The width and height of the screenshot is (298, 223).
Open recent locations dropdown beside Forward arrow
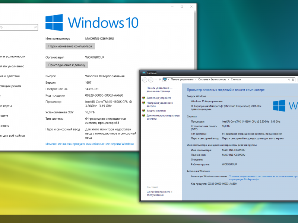(156, 80)
